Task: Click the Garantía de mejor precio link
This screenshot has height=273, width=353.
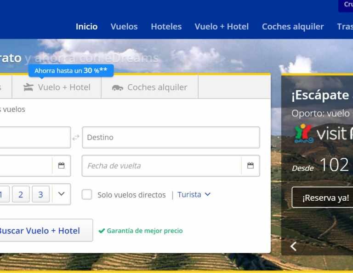Action: pyautogui.click(x=141, y=231)
